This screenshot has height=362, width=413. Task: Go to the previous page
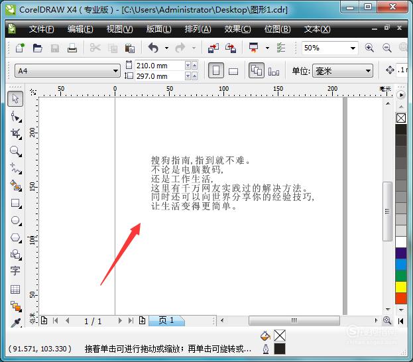point(68,321)
